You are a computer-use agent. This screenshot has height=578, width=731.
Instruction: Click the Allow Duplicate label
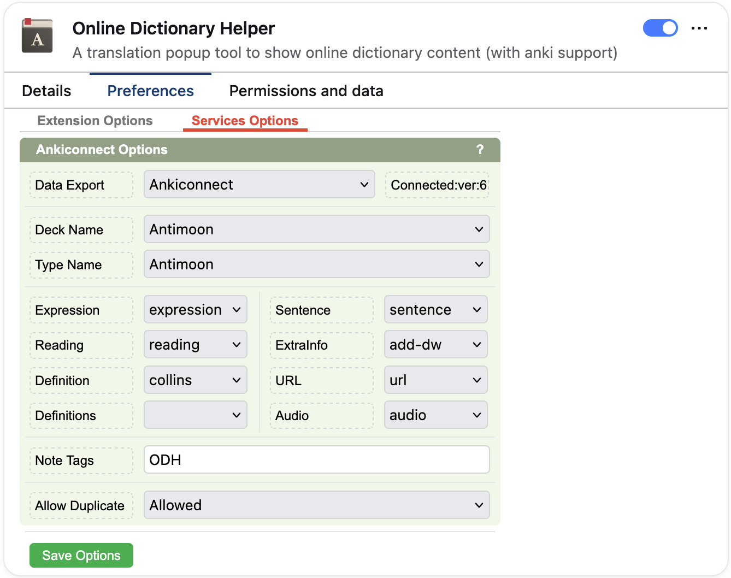pos(81,506)
